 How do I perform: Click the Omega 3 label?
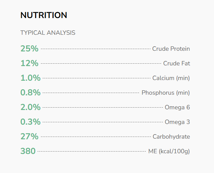tap(177, 122)
